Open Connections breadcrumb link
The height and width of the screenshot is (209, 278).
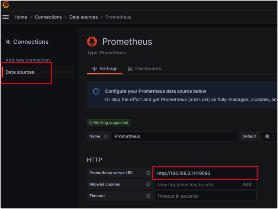click(48, 17)
